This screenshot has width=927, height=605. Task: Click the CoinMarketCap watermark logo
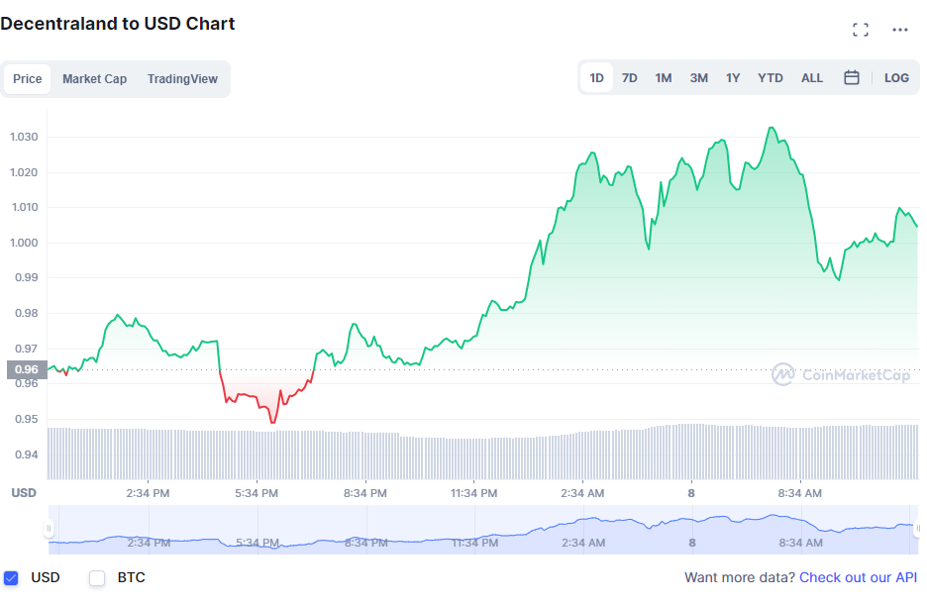pyautogui.click(x=841, y=374)
